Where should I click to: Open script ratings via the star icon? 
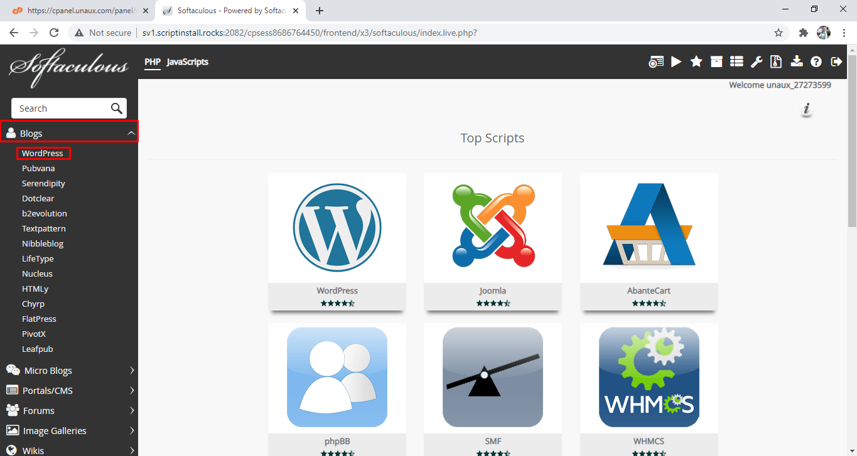(x=696, y=61)
